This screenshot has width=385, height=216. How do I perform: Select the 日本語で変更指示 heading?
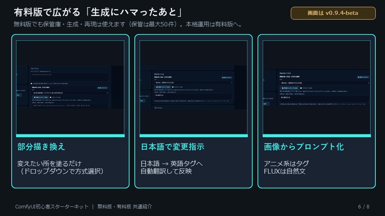172,147
